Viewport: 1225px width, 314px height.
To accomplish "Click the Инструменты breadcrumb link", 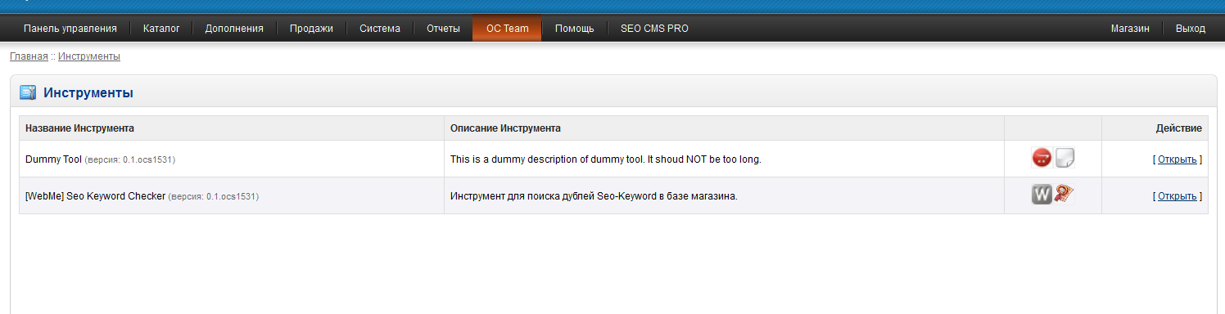I will (x=89, y=56).
